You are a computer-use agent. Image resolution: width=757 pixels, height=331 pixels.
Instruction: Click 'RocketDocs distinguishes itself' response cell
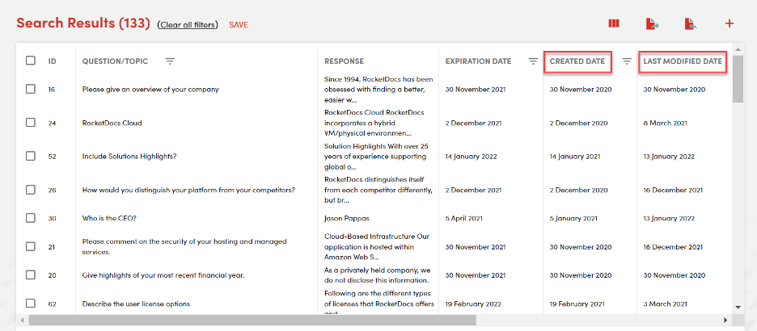378,190
